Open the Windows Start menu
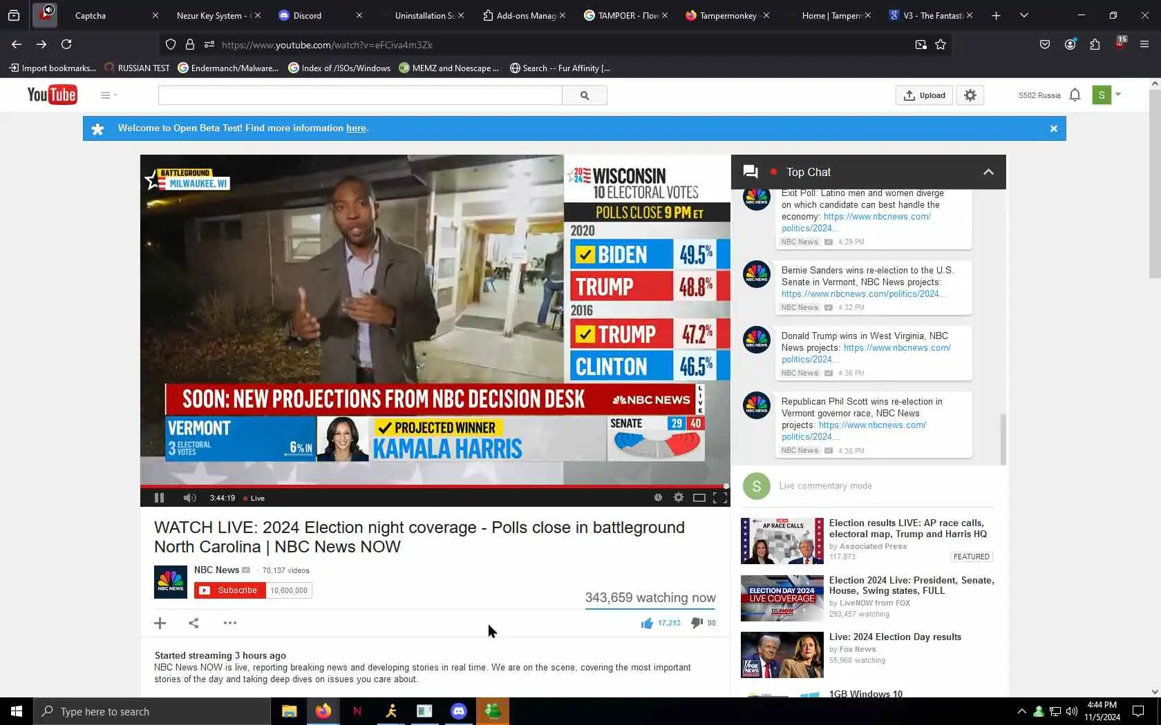The width and height of the screenshot is (1161, 725). (x=17, y=711)
